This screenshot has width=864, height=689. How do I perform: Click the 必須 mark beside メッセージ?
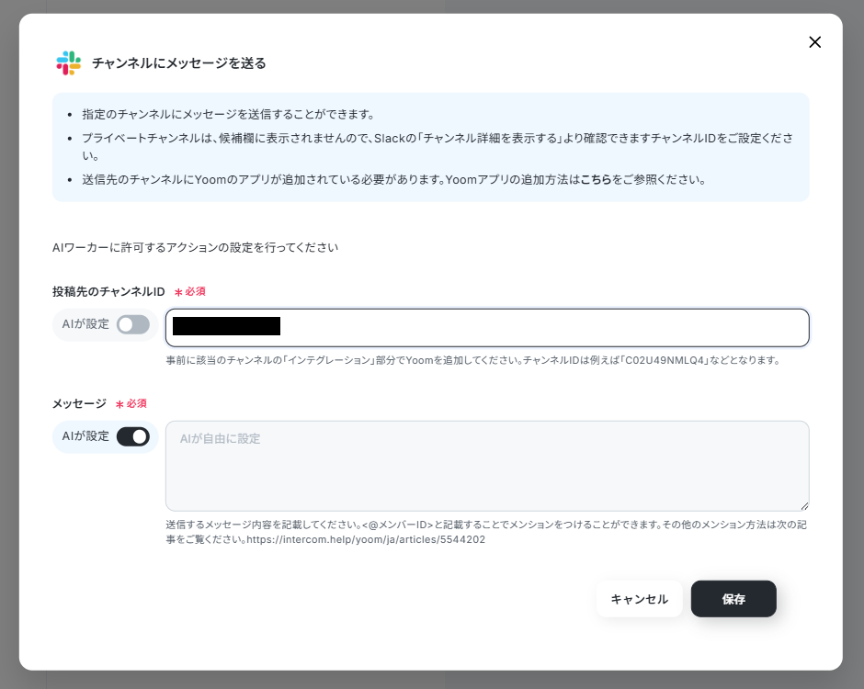click(x=131, y=403)
